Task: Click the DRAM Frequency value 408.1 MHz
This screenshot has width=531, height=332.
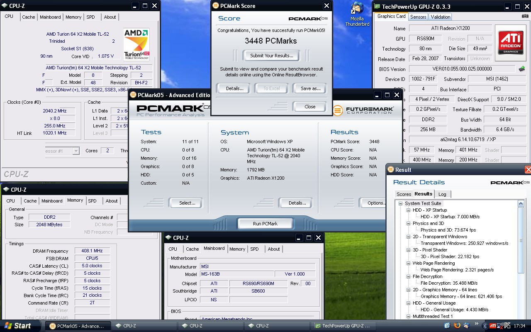Action: (x=93, y=251)
